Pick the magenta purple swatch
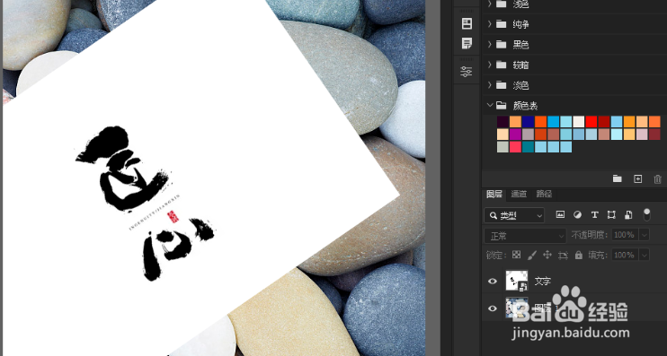 (515, 135)
